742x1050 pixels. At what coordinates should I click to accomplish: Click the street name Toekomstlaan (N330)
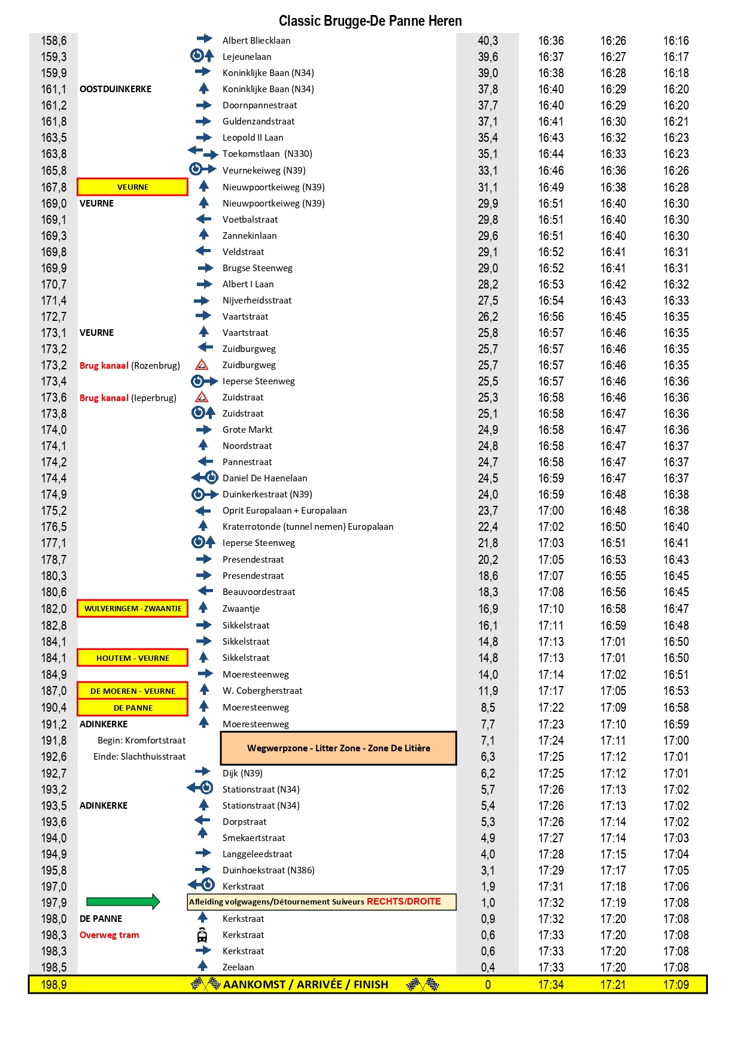(267, 154)
